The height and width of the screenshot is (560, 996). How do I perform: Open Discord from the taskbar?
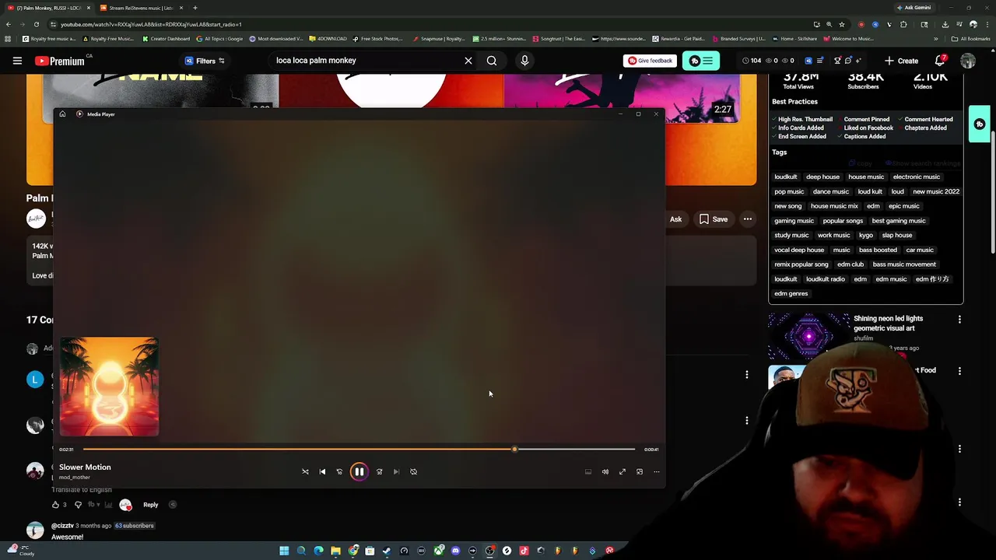click(455, 551)
